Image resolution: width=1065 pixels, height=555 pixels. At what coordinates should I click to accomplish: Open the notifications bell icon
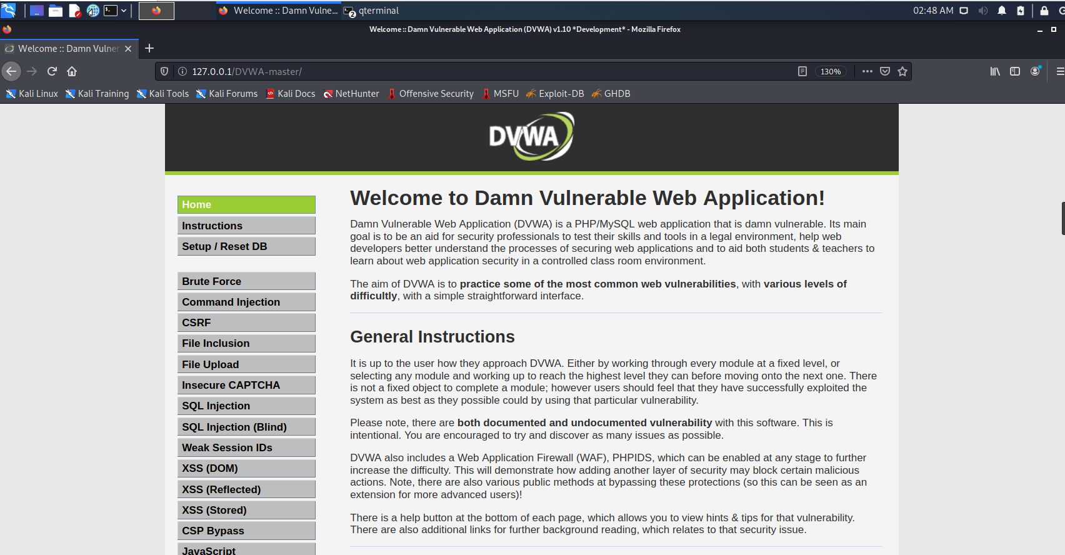pos(1002,11)
